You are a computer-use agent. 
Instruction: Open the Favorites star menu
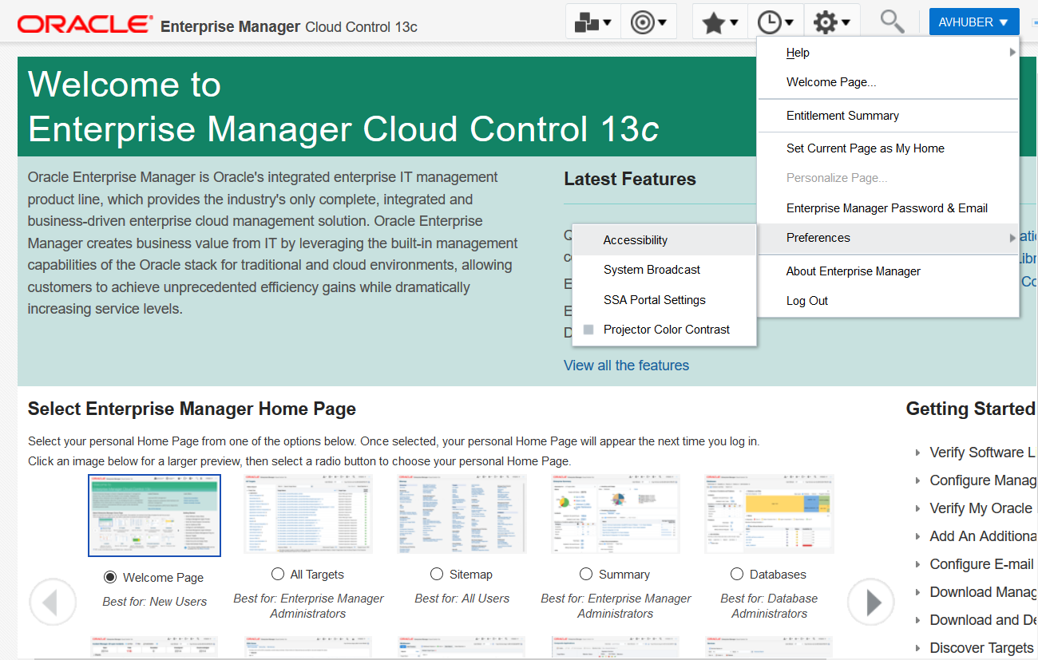719,22
